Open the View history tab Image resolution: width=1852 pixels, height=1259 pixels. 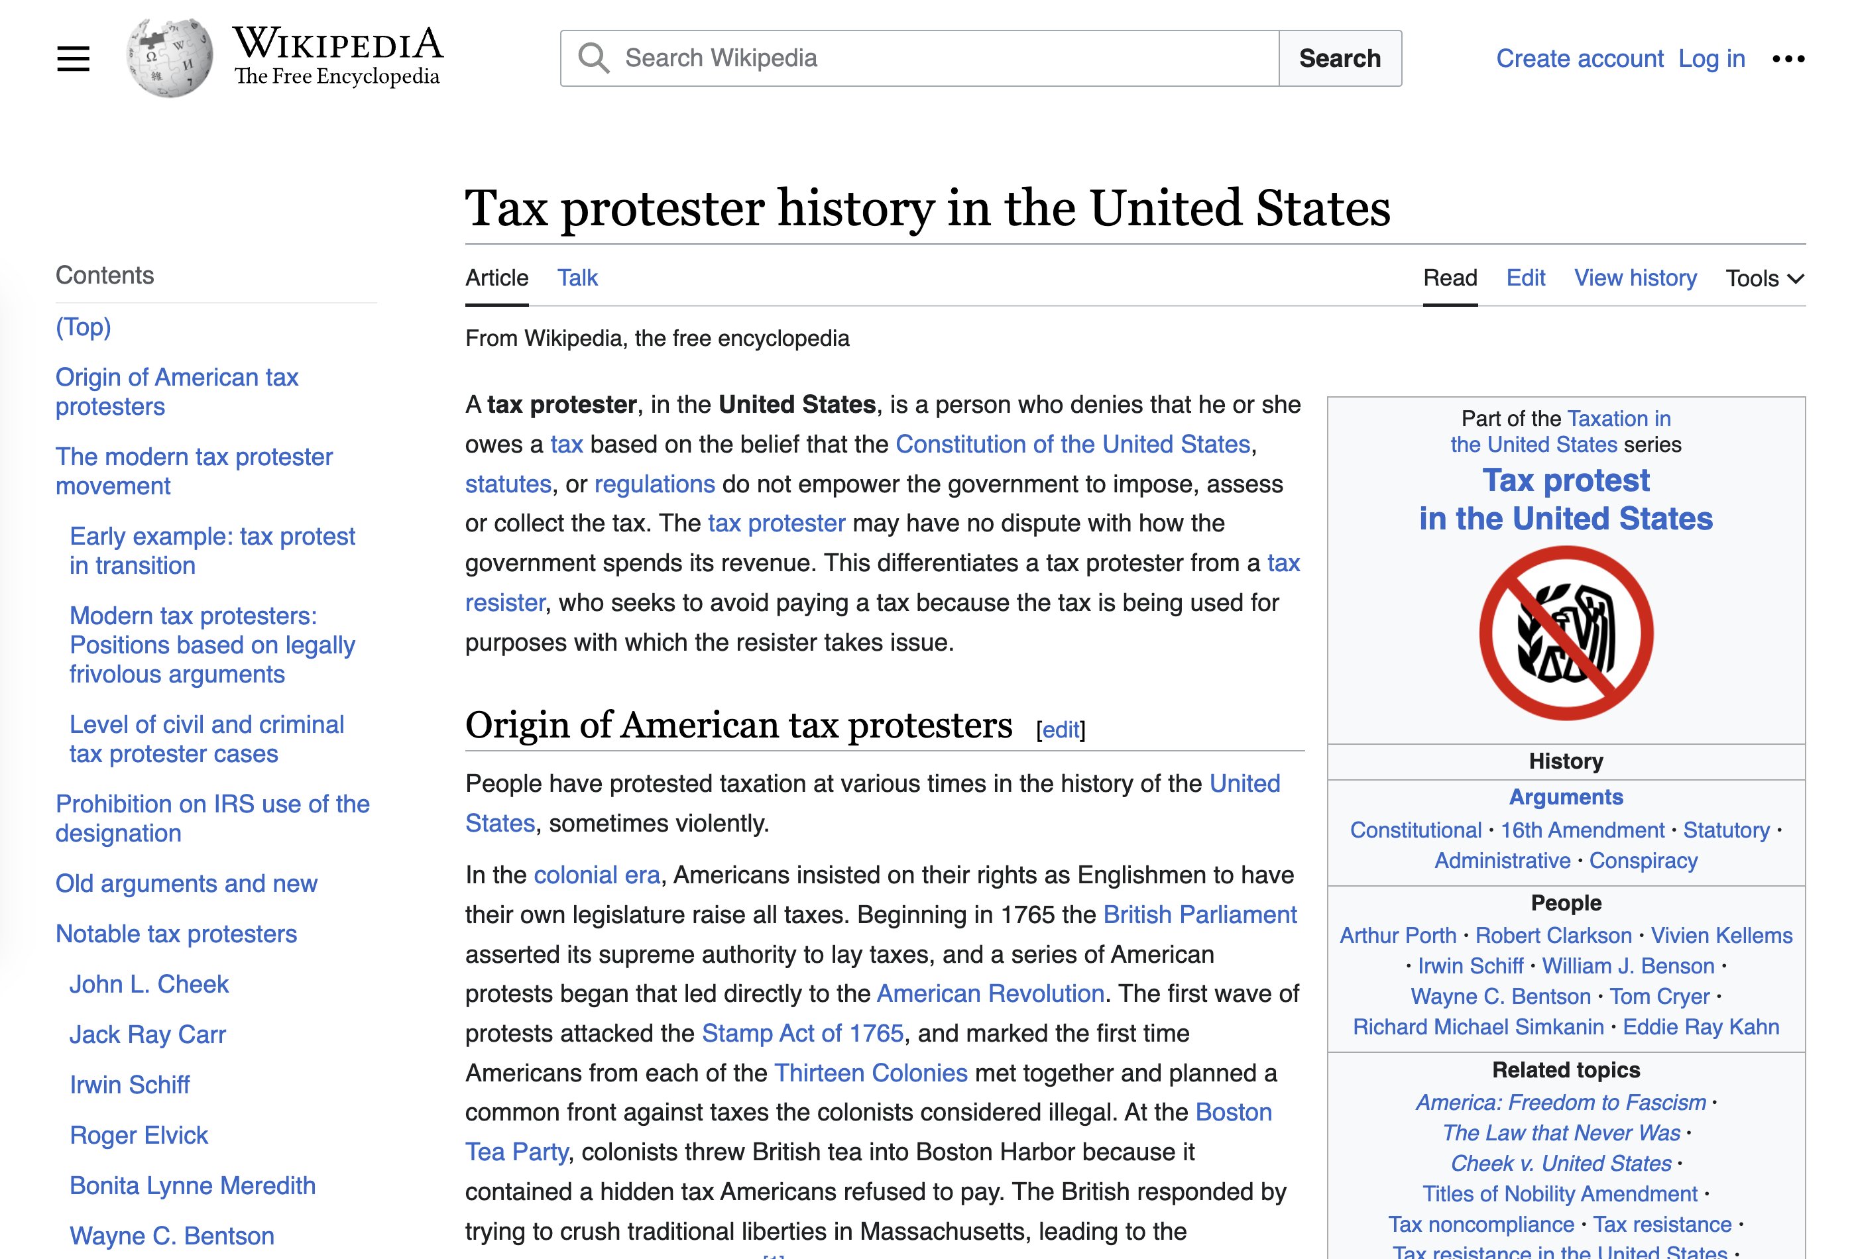pyautogui.click(x=1635, y=278)
